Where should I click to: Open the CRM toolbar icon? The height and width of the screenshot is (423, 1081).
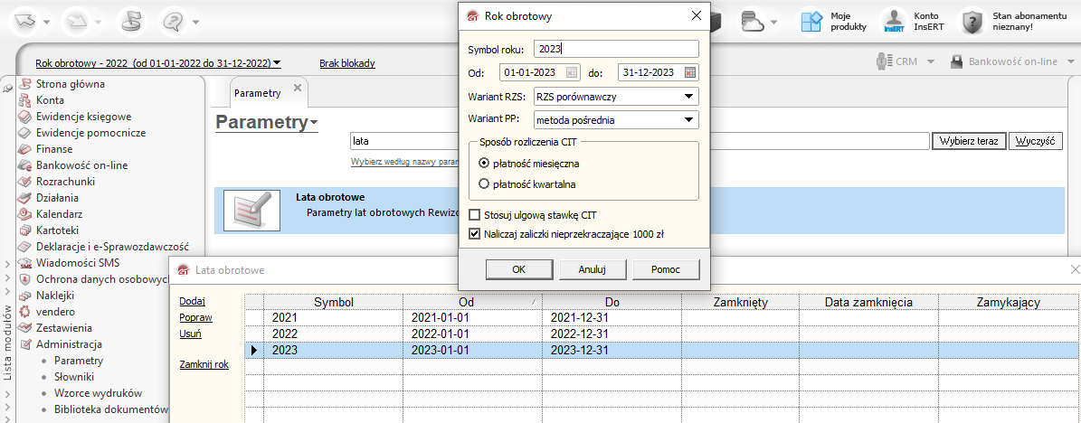tap(883, 61)
